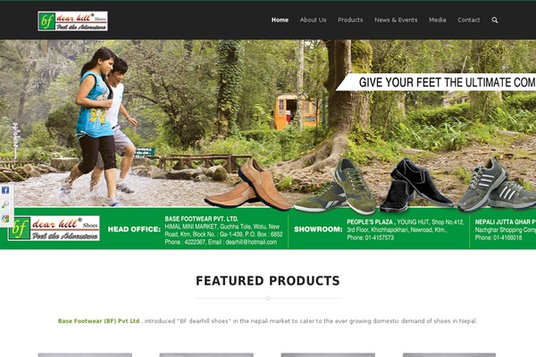Open News & Events from the navigation
The width and height of the screenshot is (536, 357).
396,21
